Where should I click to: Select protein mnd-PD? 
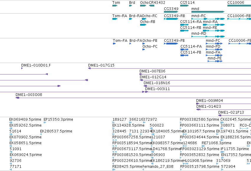tap(214, 49)
